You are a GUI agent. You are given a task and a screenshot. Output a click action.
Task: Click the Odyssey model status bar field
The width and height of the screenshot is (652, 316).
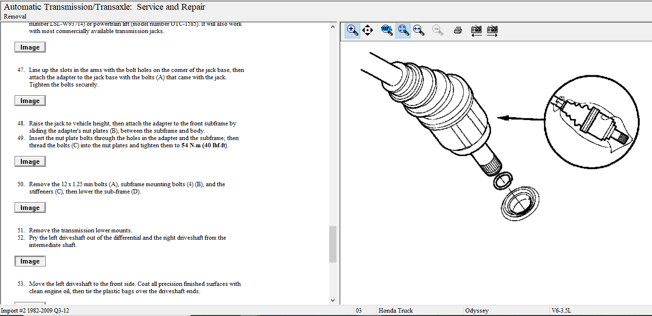(x=505, y=311)
